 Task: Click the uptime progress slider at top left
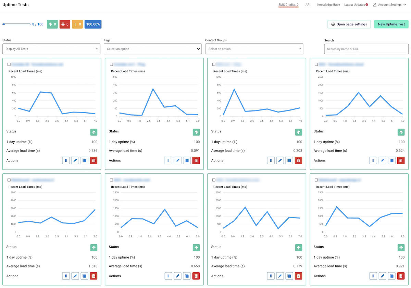(x=16, y=24)
